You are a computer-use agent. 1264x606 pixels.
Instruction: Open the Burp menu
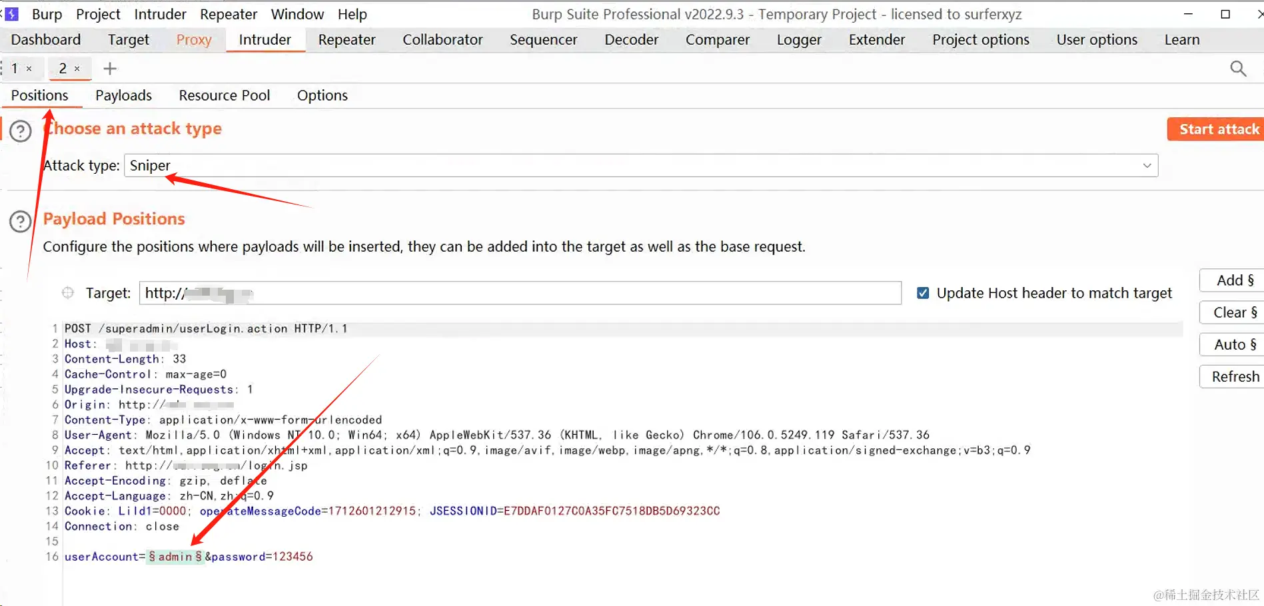pyautogui.click(x=47, y=14)
